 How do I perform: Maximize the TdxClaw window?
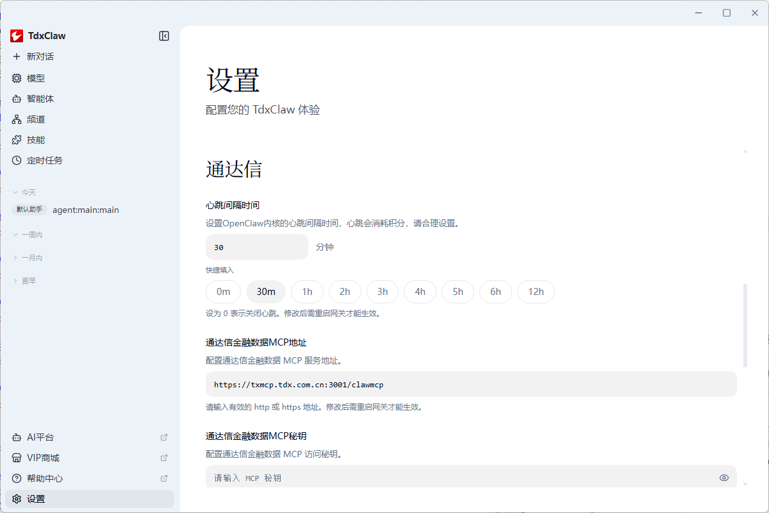click(x=727, y=13)
